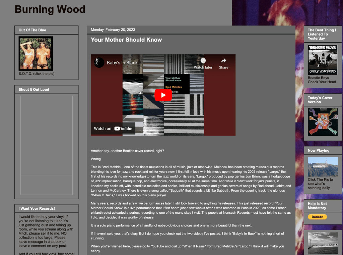Click the Watch on YouTube button
This screenshot has width=343, height=255.
(x=113, y=129)
